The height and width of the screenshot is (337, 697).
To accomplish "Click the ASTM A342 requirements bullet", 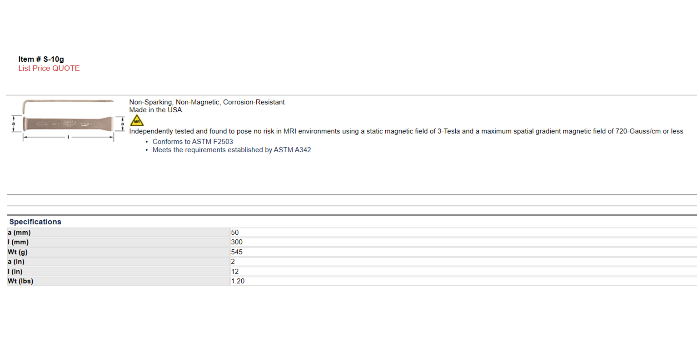I will (232, 150).
